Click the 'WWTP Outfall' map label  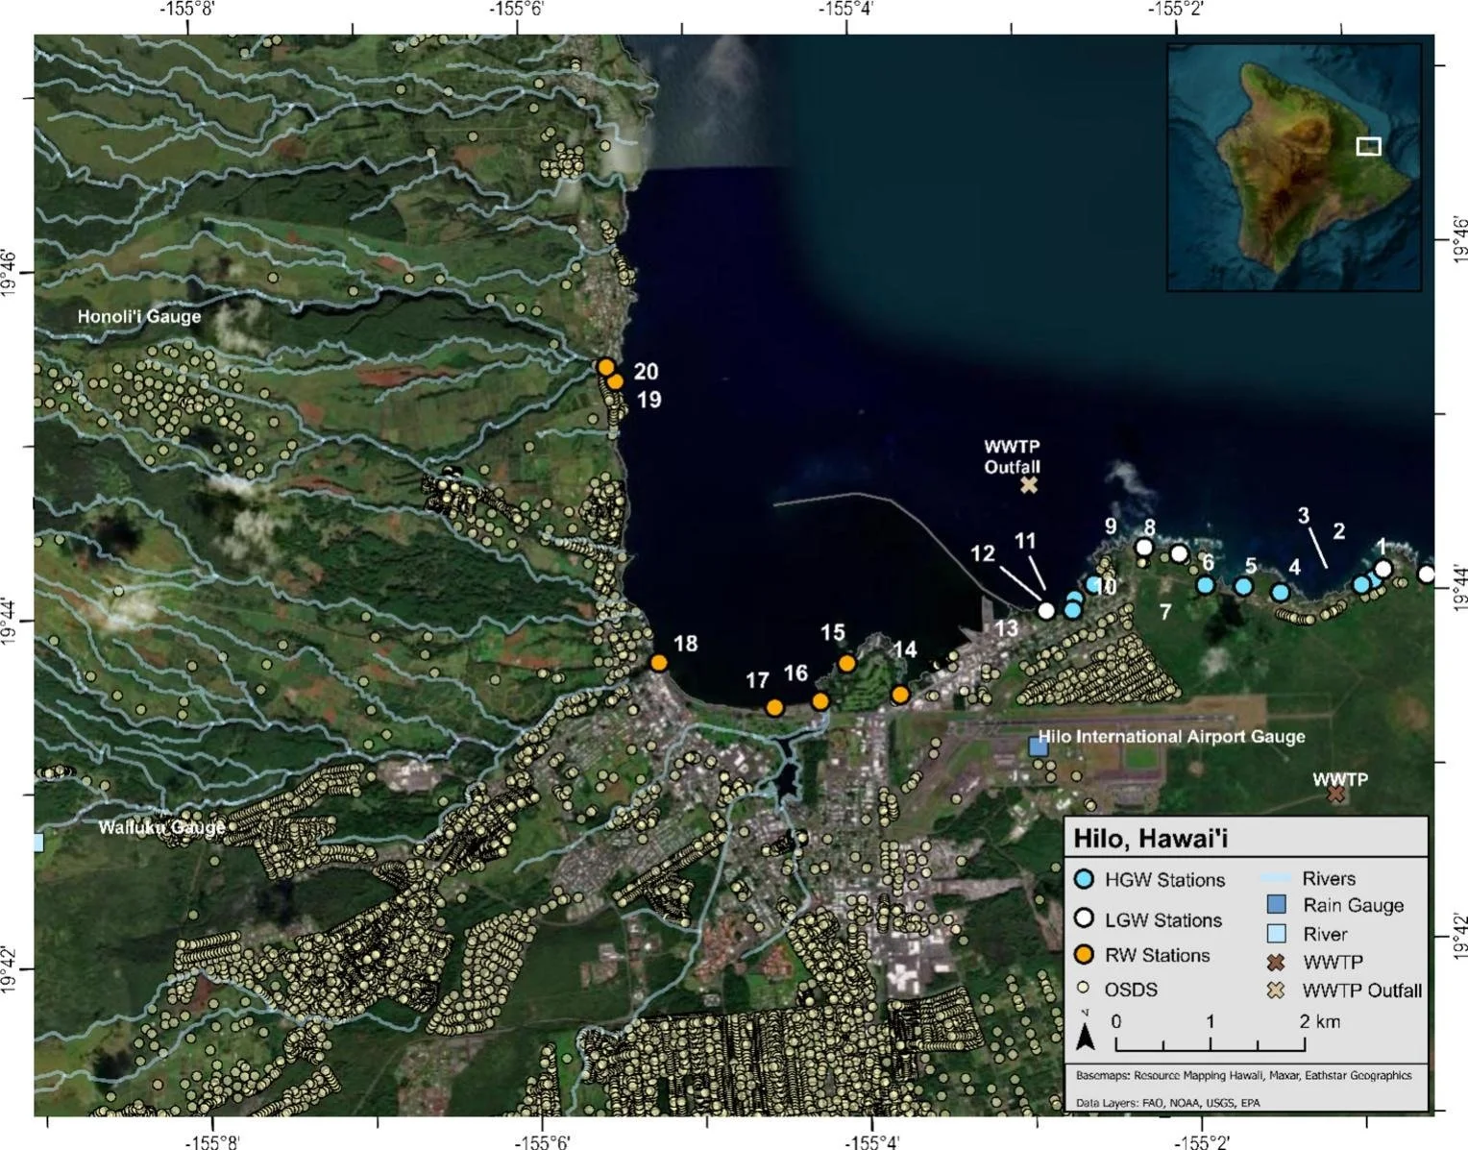(1012, 456)
